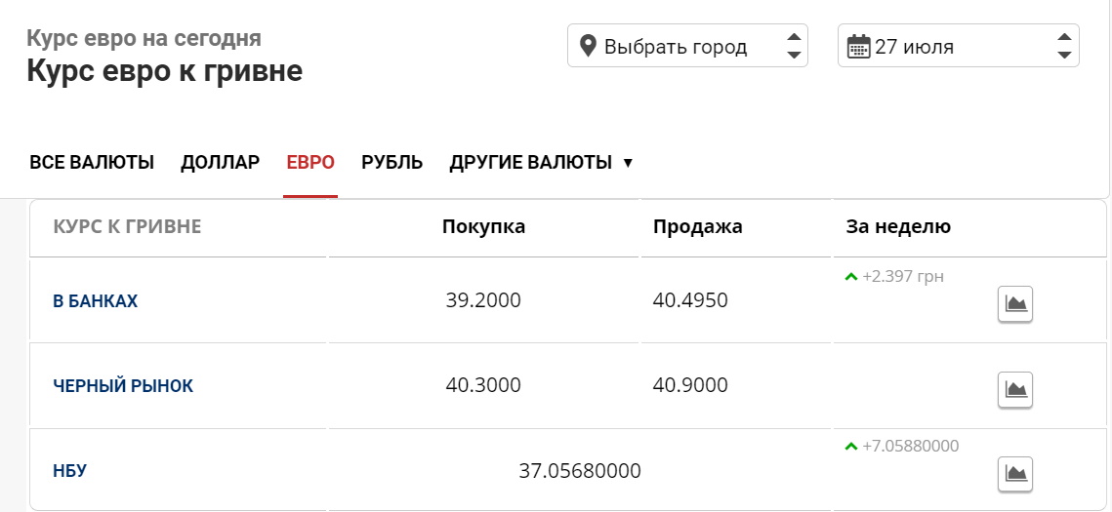The width and height of the screenshot is (1112, 512).
Task: Click the bank selling rate 40.4950
Action: 690,300
